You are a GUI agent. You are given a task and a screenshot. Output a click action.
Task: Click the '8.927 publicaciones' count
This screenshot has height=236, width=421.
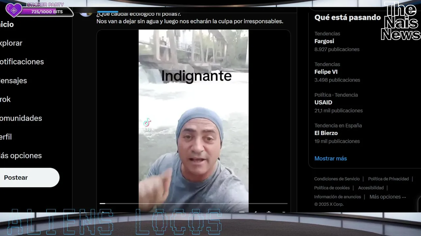point(337,49)
